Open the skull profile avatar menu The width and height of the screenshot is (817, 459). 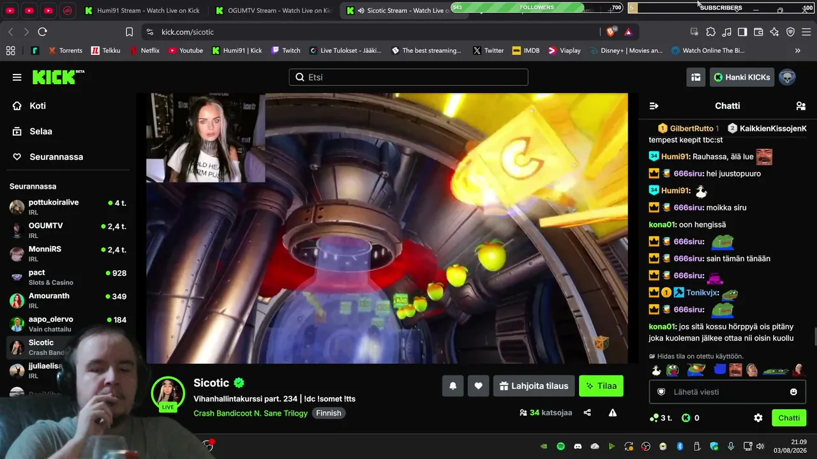coord(787,77)
